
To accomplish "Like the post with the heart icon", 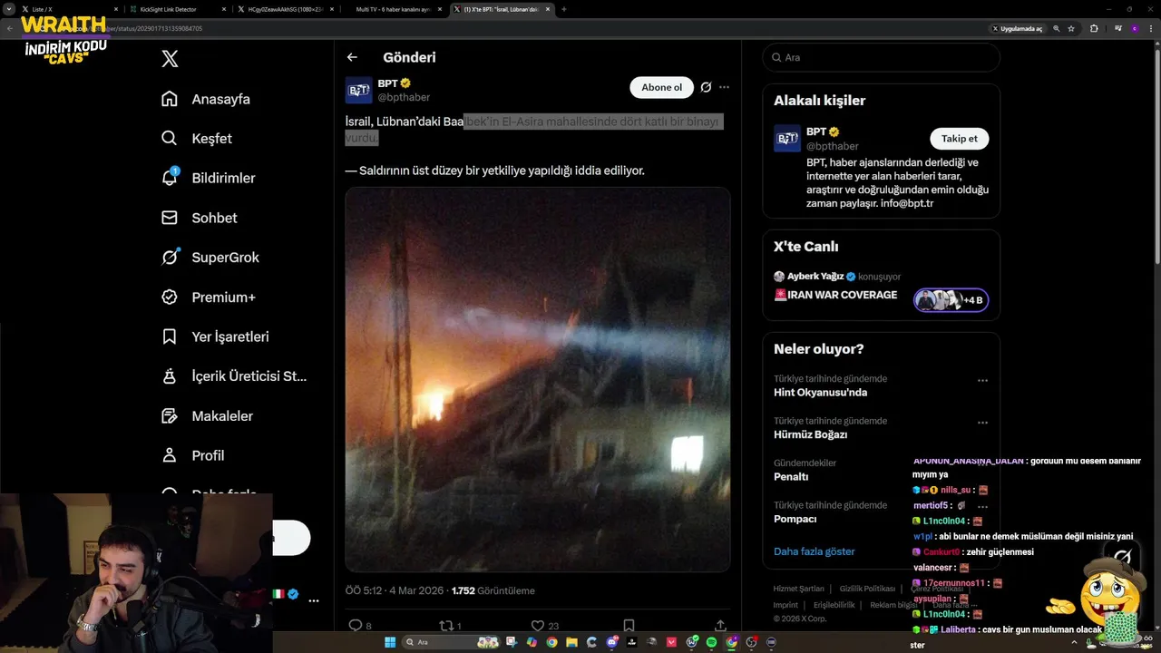I will point(537,626).
